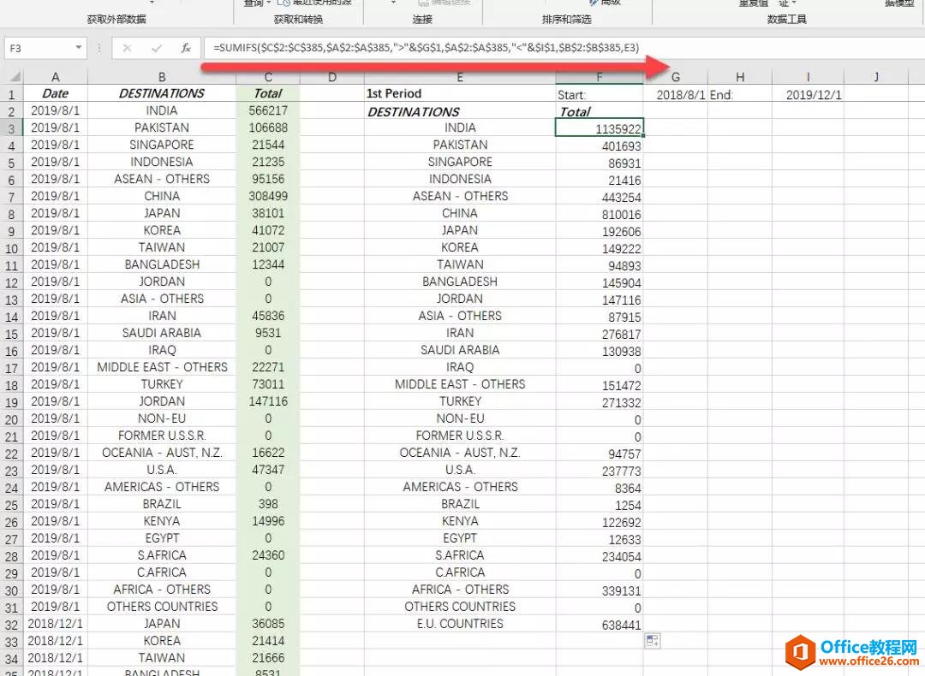Select row 1 header
925x676 pixels.
click(x=12, y=94)
